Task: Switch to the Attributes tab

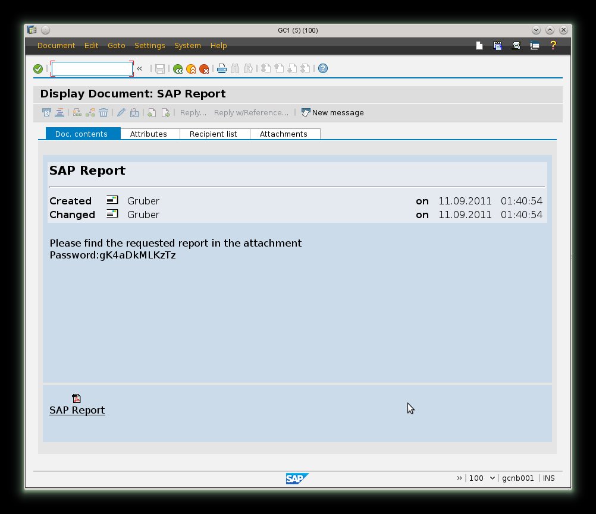Action: click(x=148, y=134)
